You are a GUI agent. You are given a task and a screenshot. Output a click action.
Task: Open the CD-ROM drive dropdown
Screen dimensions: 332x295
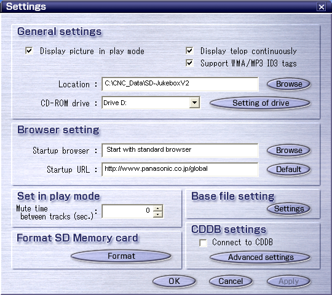[194, 103]
